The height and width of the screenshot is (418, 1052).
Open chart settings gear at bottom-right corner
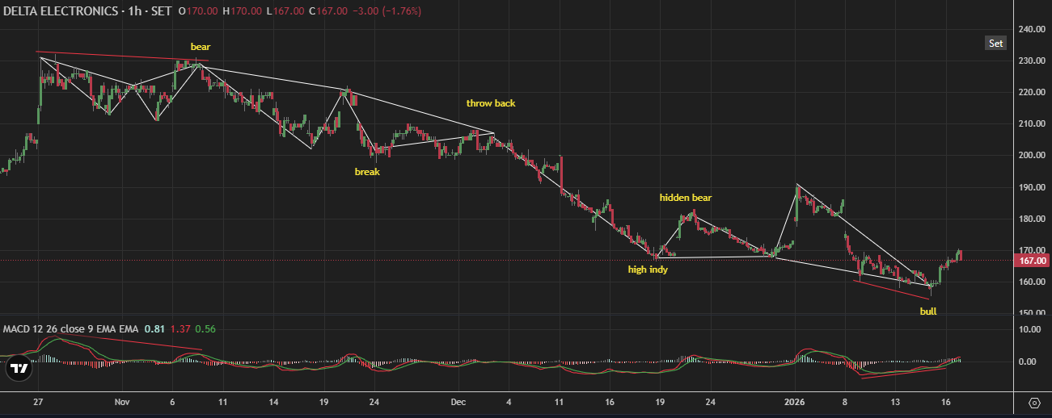coord(1033,402)
